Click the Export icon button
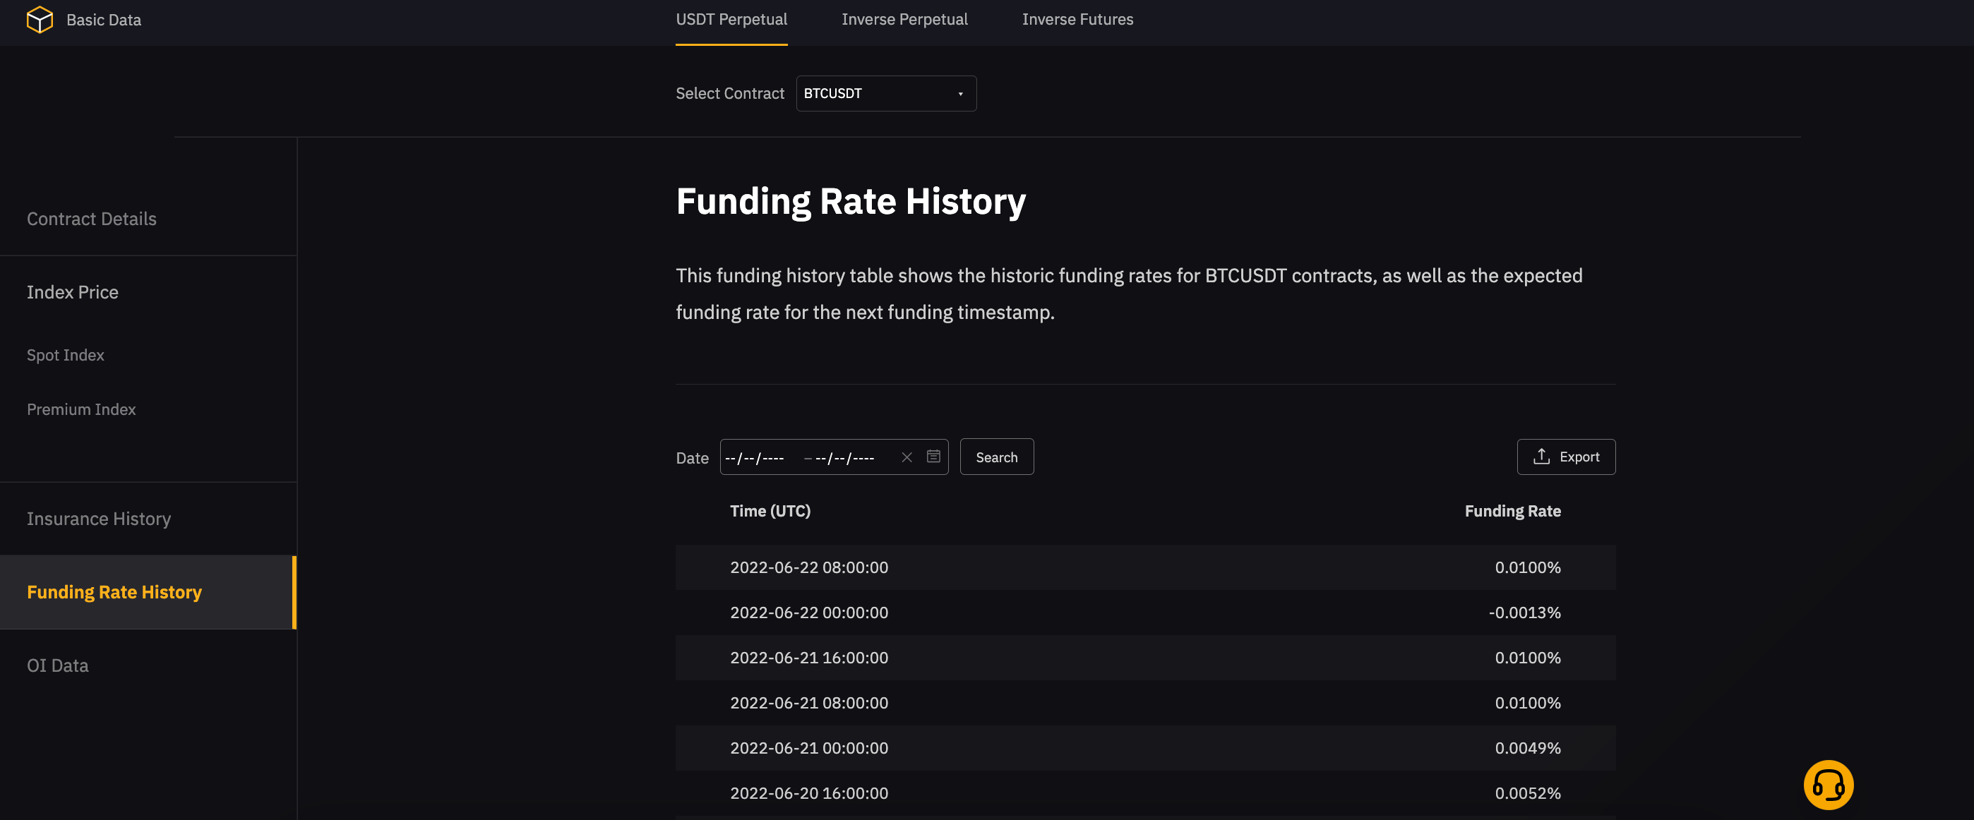This screenshot has width=1974, height=820. 1542,457
